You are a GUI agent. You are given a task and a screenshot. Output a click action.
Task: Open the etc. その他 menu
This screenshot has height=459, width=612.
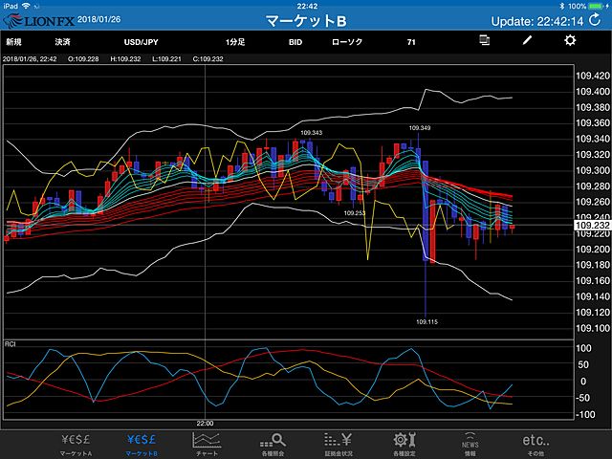coord(536,443)
